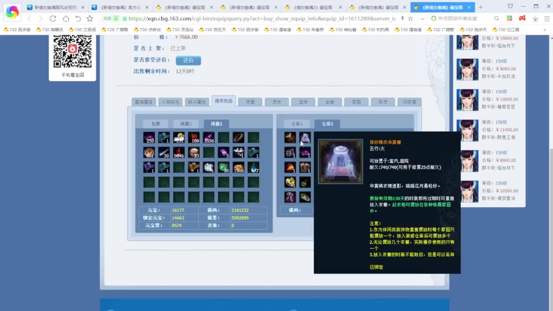Select the 仓库2 warehouse tab
The height and width of the screenshot is (311, 553).
[327, 124]
